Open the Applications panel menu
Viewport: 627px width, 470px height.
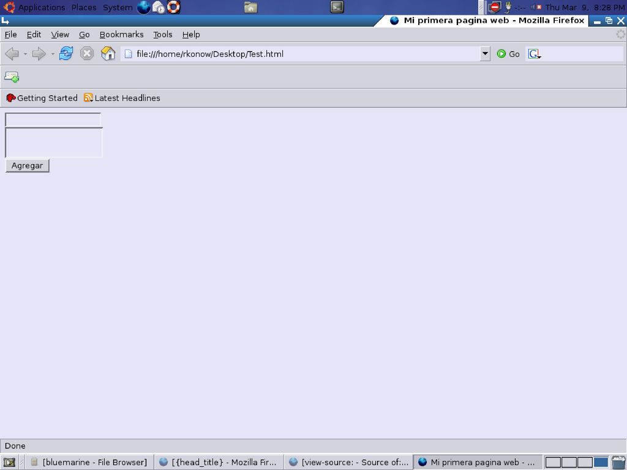[42, 7]
